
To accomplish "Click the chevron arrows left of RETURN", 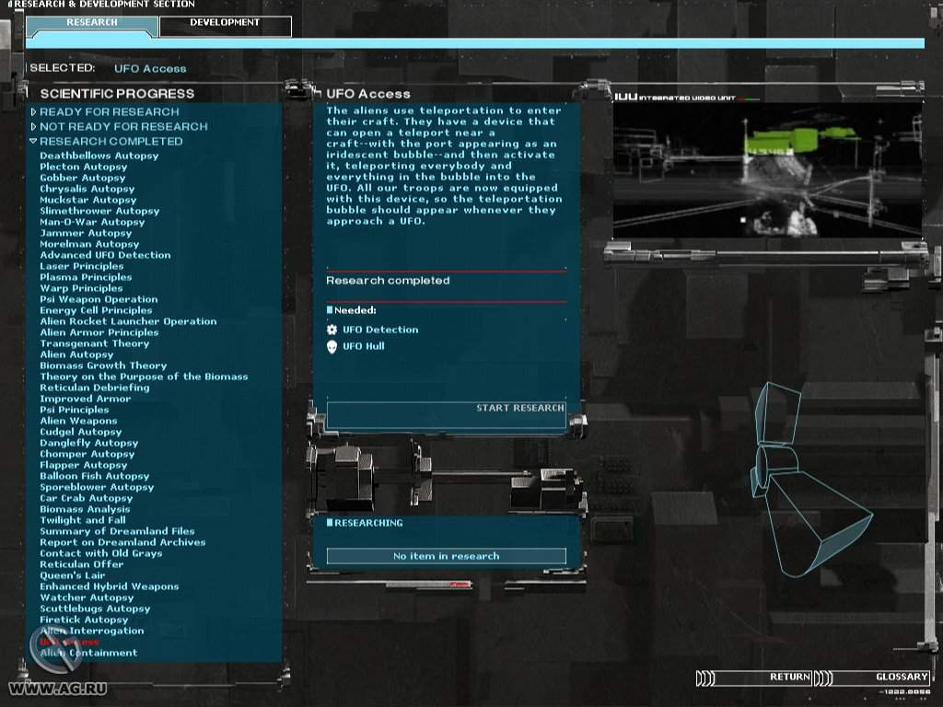I will (705, 678).
